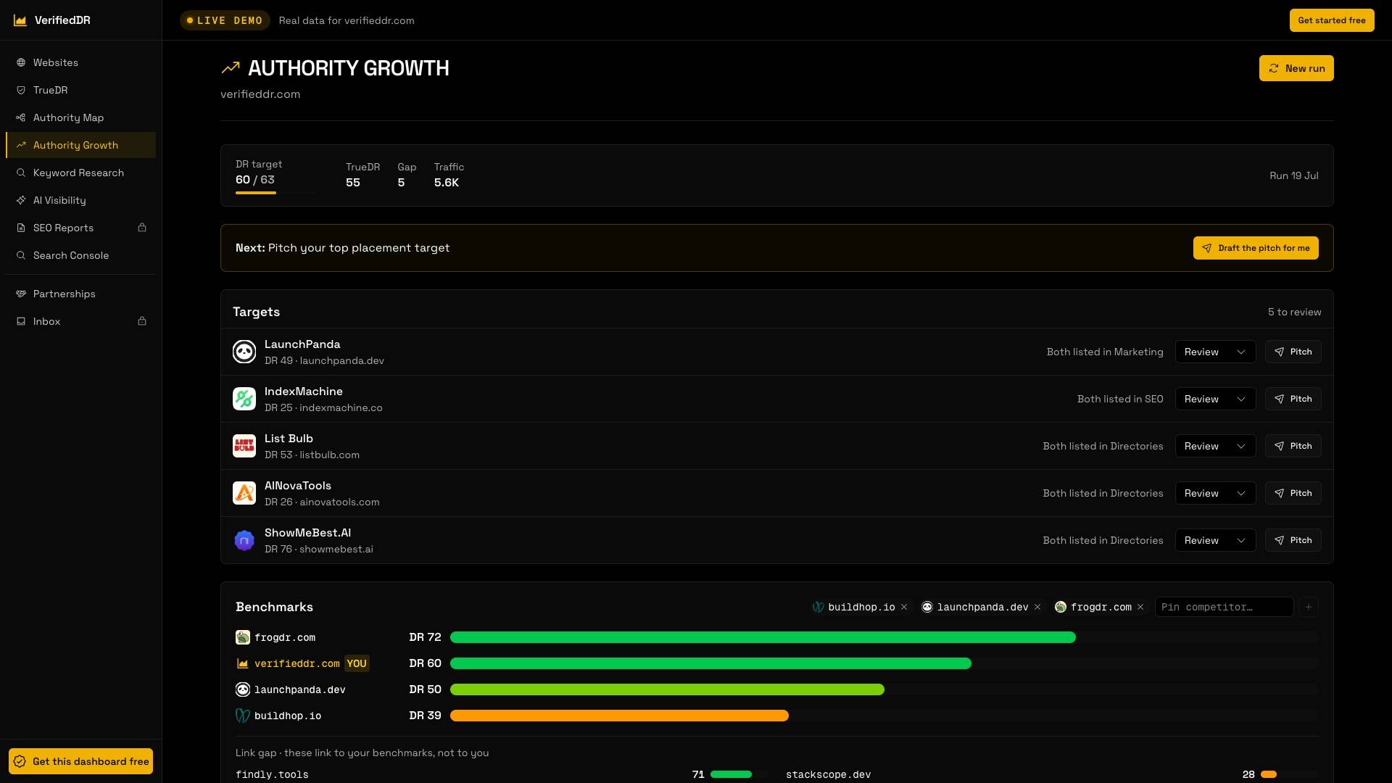
Task: Click the Get started free button
Action: pyautogui.click(x=1332, y=20)
